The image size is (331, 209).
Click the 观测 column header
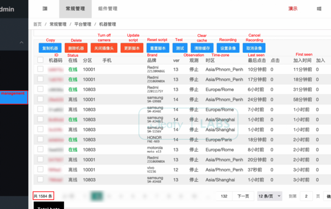pos(194,61)
